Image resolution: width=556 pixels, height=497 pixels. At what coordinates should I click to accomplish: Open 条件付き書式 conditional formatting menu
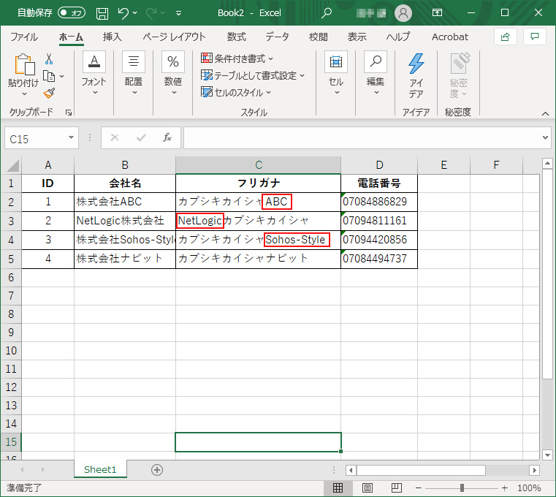point(237,58)
